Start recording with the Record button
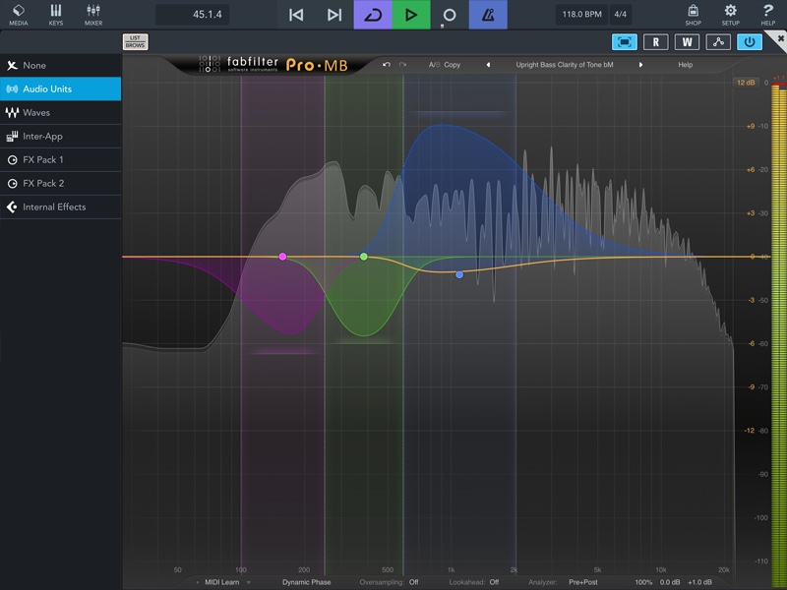This screenshot has height=590, width=787. (450, 15)
